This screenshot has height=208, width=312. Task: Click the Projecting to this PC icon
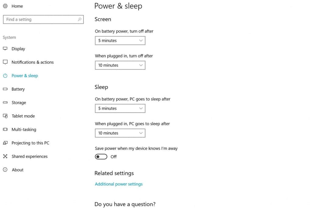(x=5, y=143)
